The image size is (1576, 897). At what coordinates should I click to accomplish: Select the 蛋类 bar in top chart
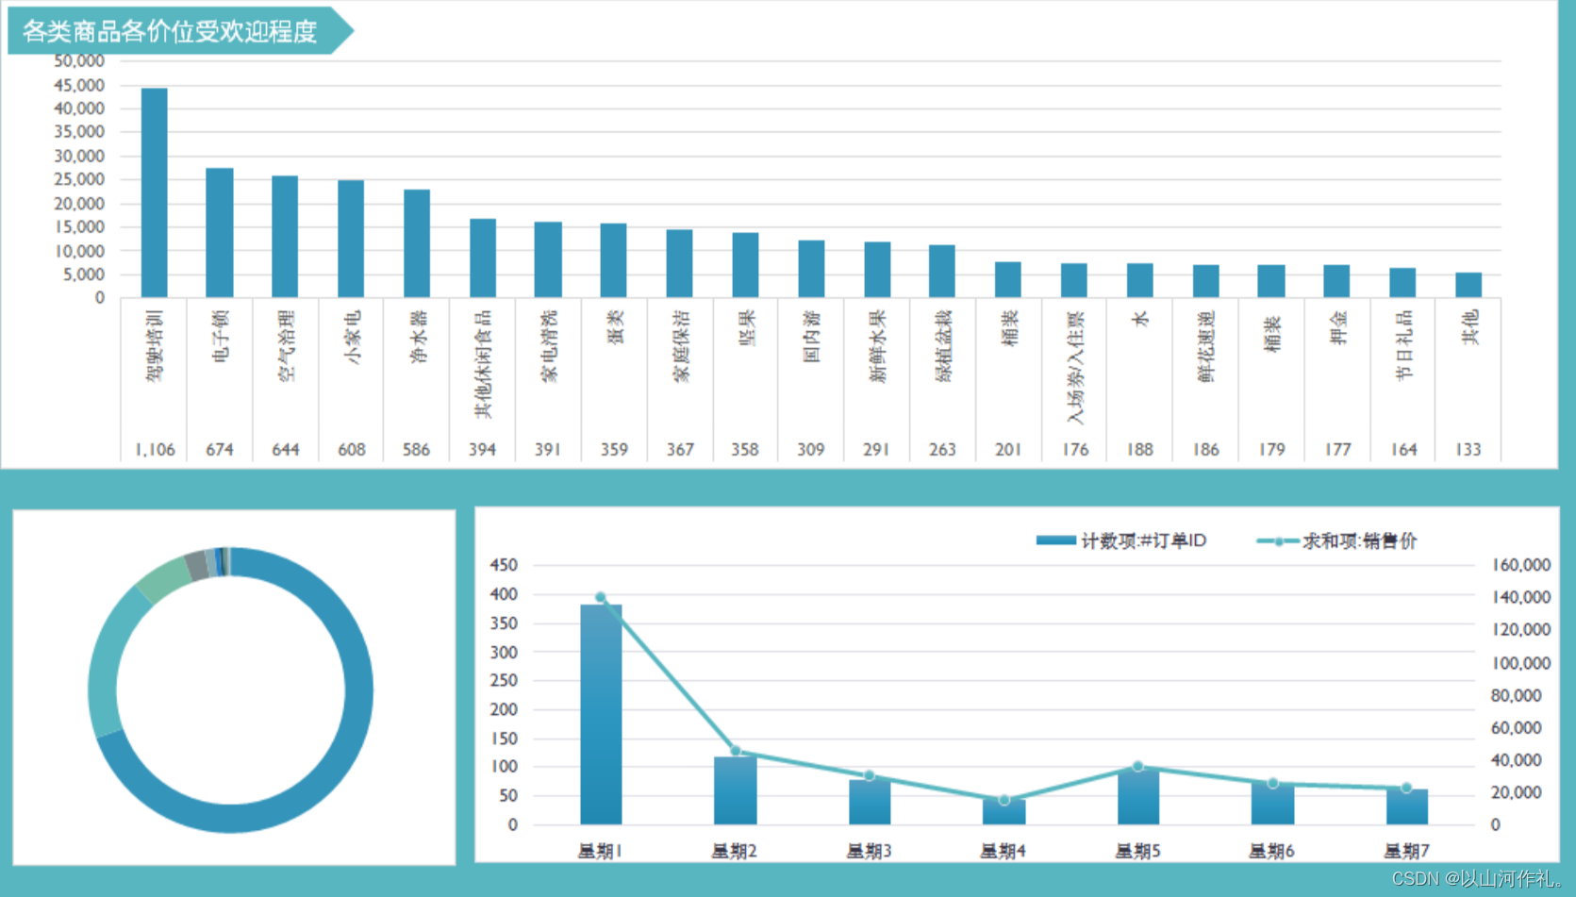click(613, 261)
